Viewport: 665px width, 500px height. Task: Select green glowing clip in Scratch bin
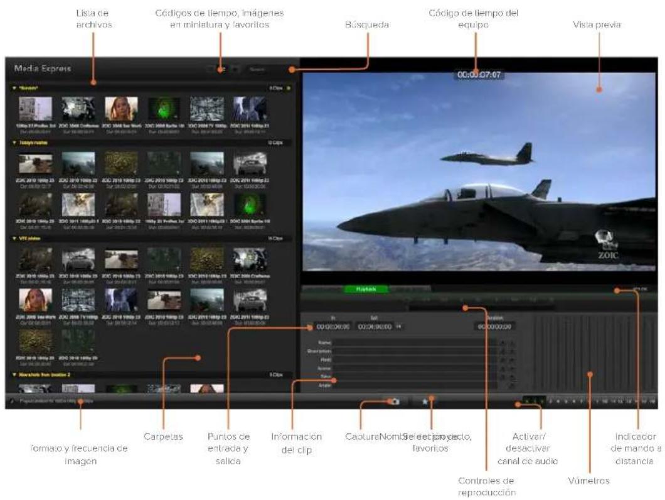click(164, 109)
